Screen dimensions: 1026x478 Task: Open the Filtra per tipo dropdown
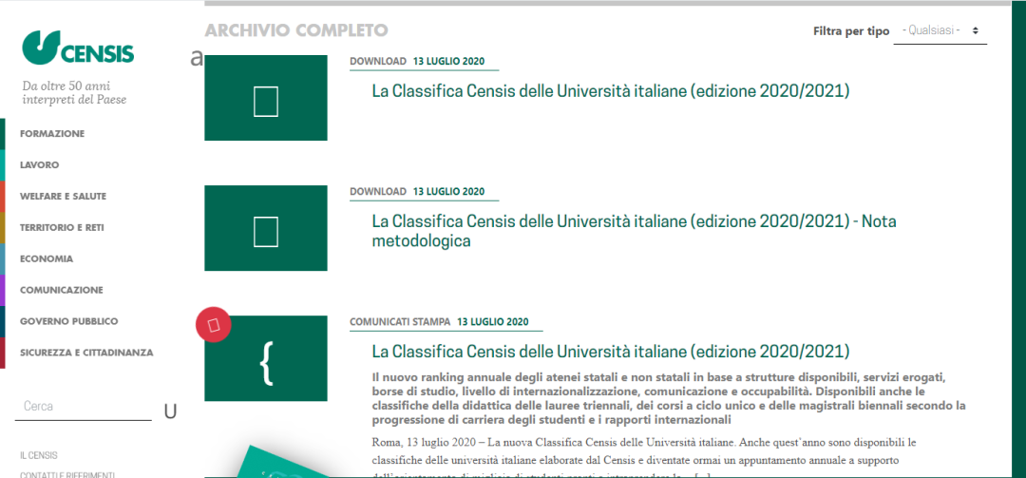tap(940, 30)
